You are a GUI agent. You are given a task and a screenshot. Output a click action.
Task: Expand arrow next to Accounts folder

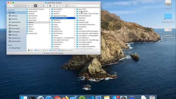(x=75, y=11)
